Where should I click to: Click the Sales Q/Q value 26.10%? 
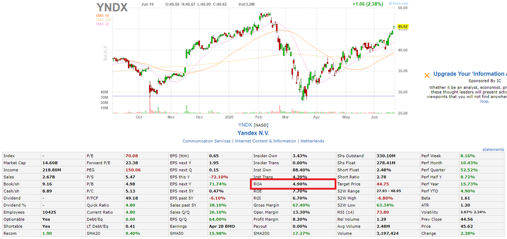coord(218,212)
